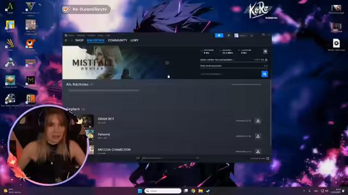Screen dimensions: 348x195
Task: Open the GR-logo desktop shortcut
Action: click(30, 100)
